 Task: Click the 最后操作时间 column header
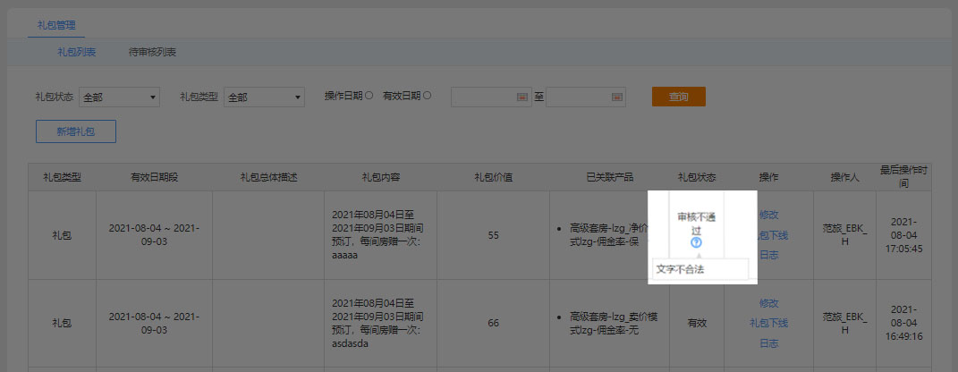coord(903,176)
